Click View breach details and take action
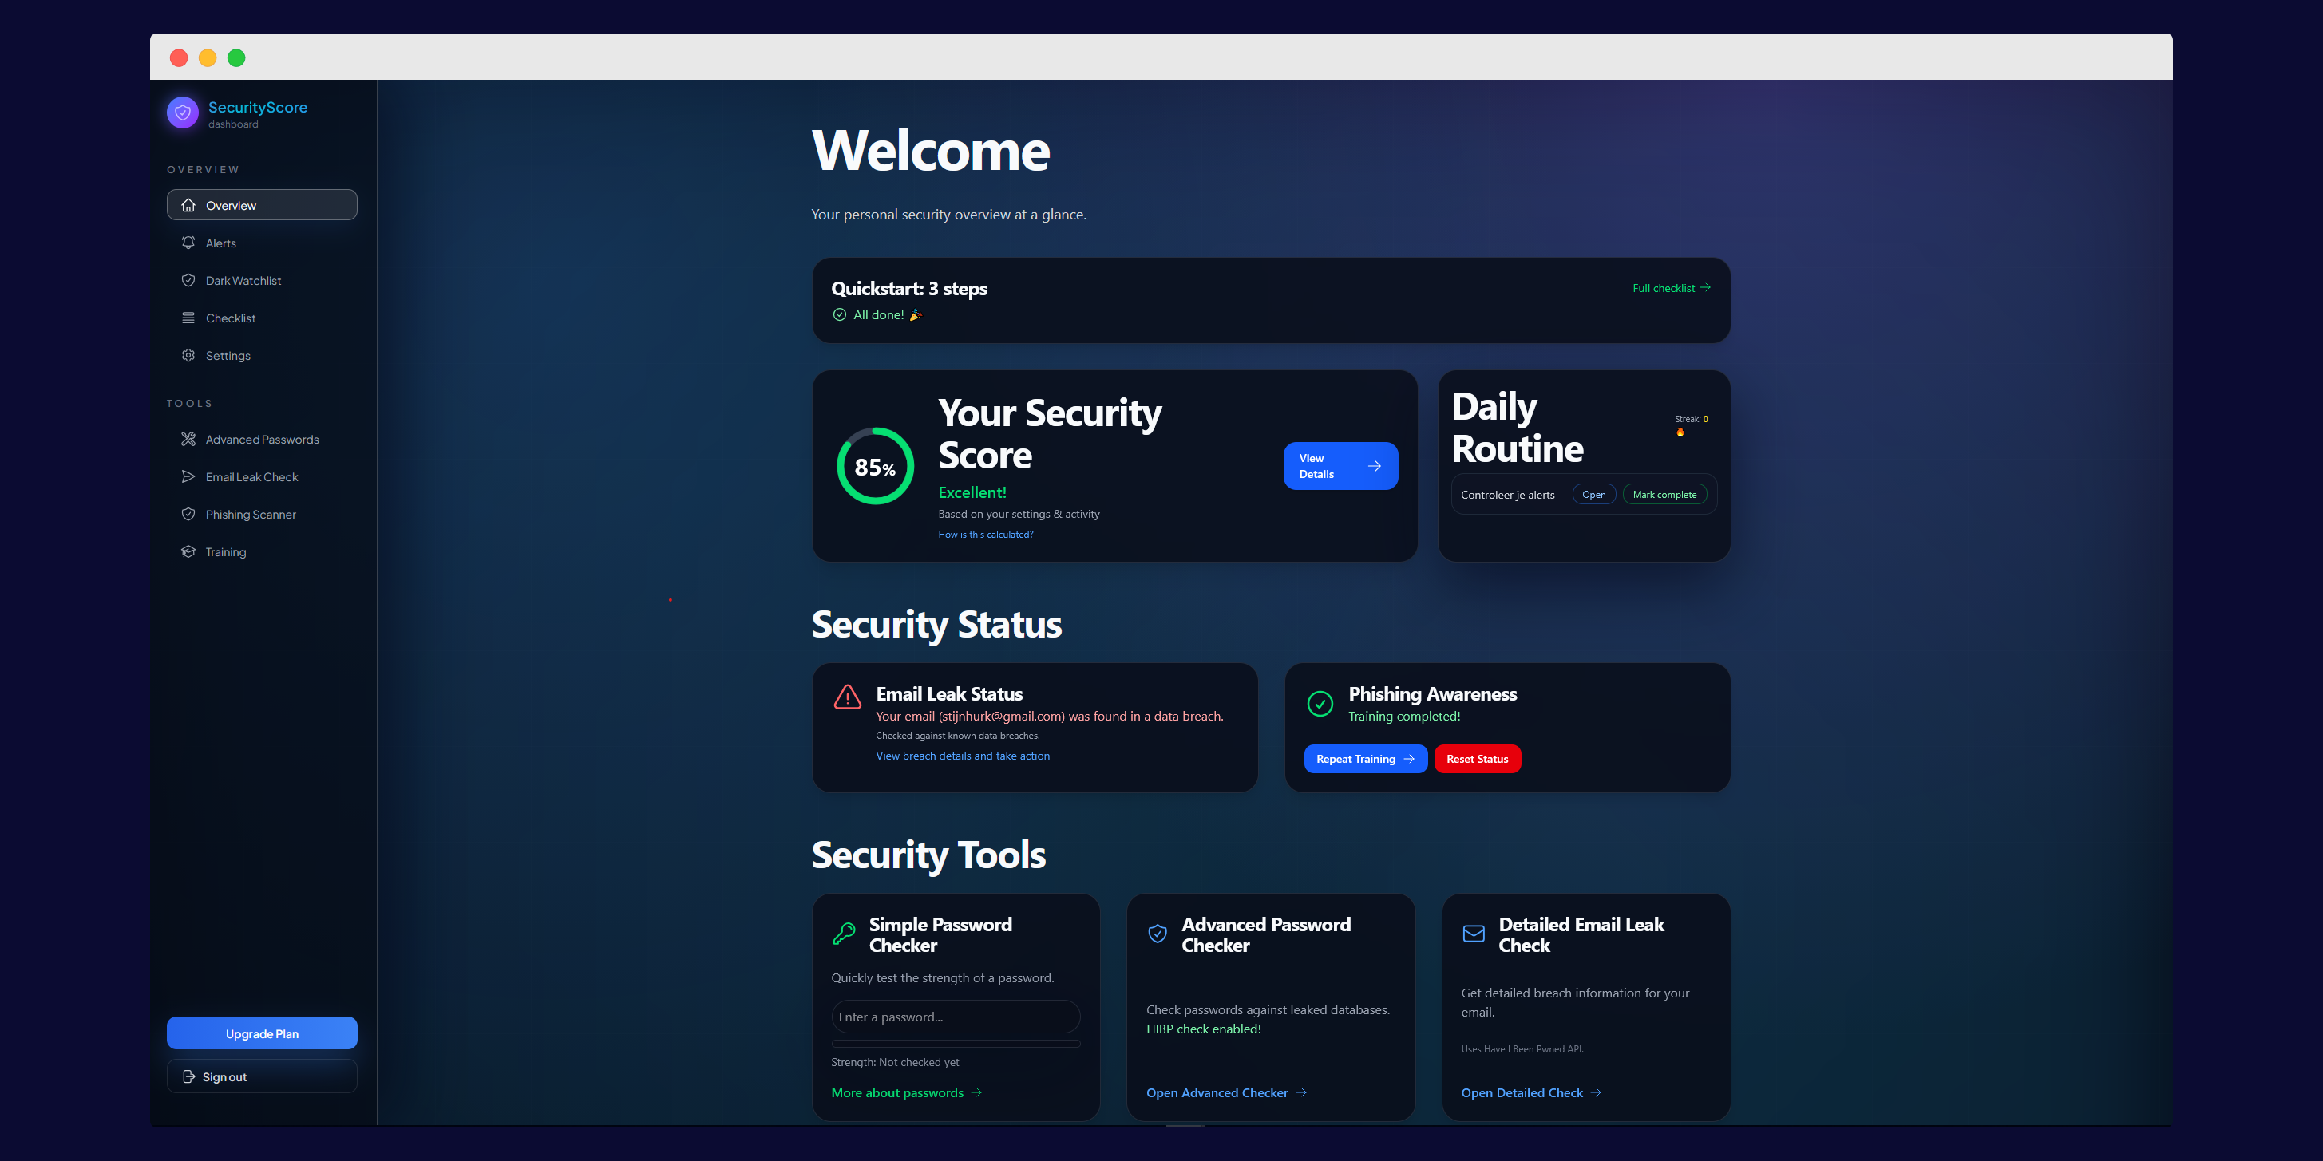 point(962,756)
